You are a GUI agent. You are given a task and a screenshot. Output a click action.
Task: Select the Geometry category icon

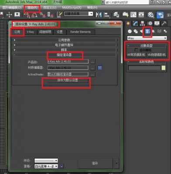[x=130, y=31]
